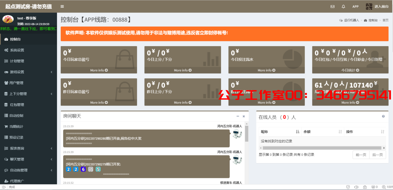Open 红包管理 in sidebar

pyautogui.click(x=28, y=104)
